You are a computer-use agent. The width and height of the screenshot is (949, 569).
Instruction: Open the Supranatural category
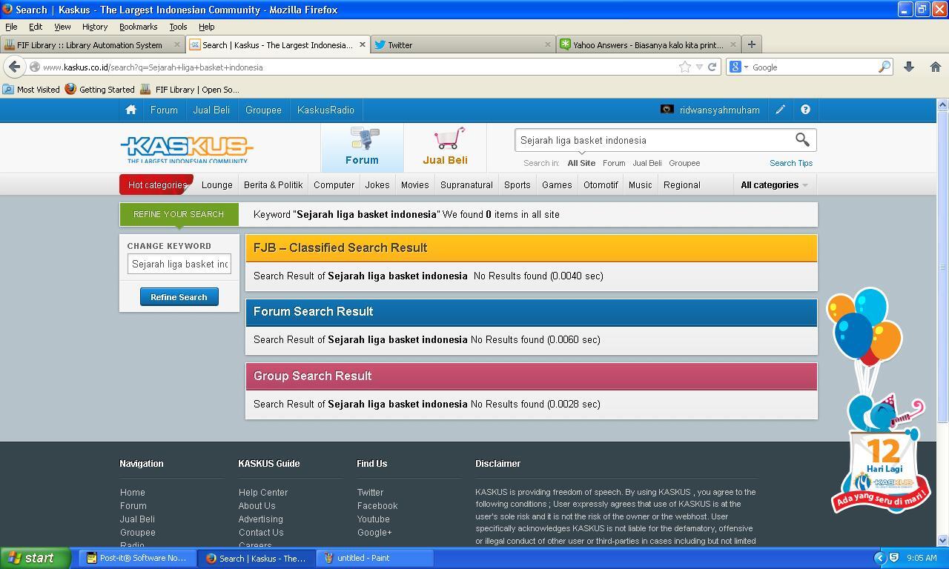[x=466, y=184]
